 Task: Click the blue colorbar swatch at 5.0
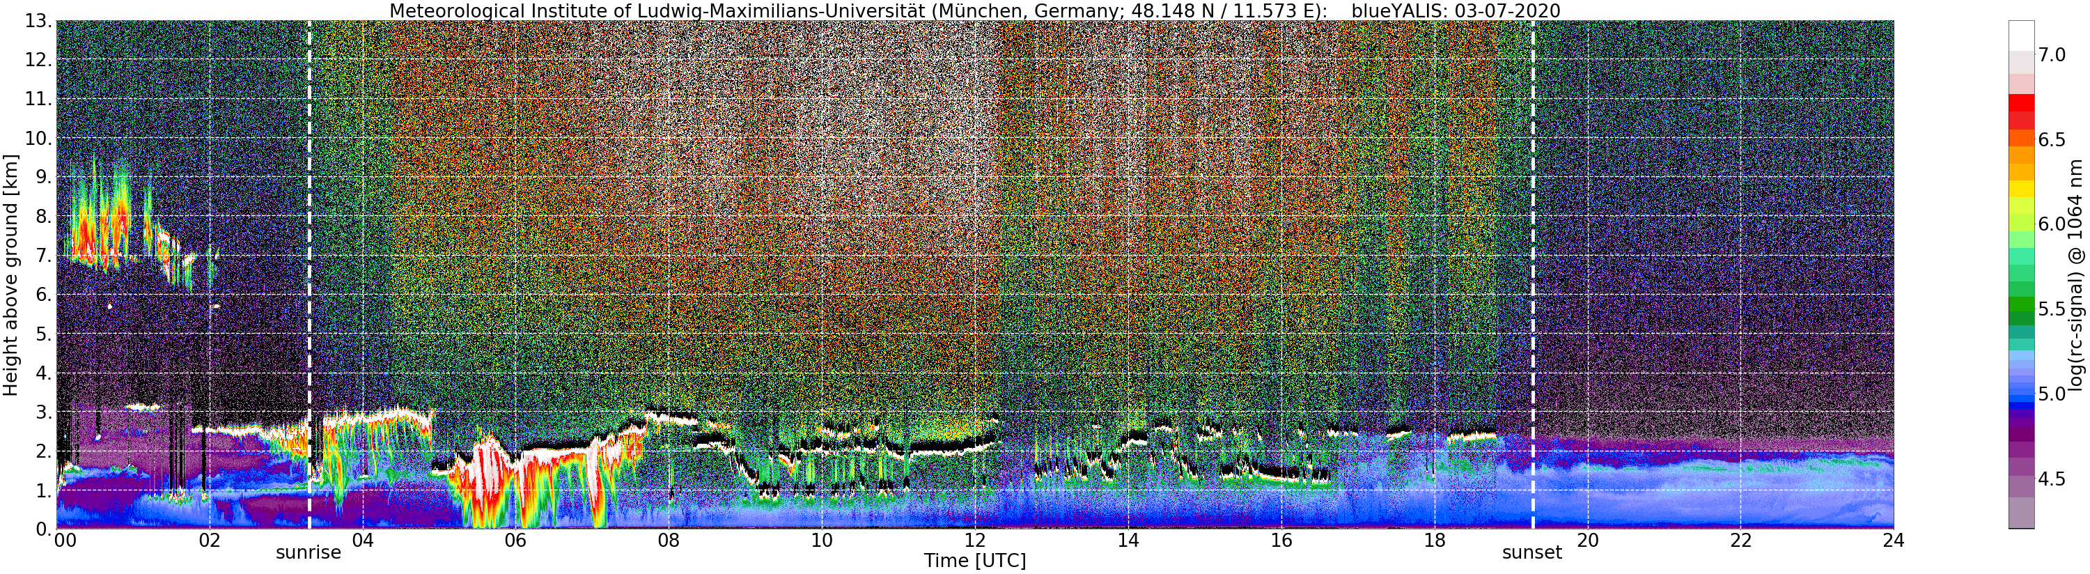pos(2021,393)
